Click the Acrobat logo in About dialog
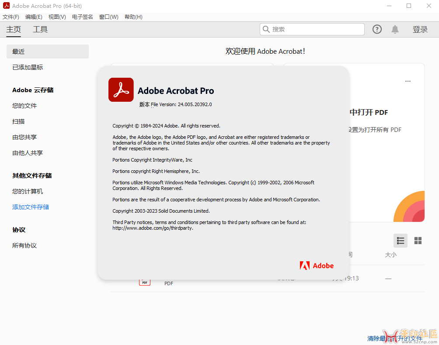This screenshot has width=439, height=345. (x=121, y=90)
